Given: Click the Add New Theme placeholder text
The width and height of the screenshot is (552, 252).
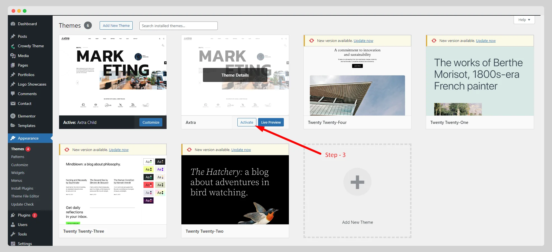Looking at the screenshot, I should click(x=357, y=222).
